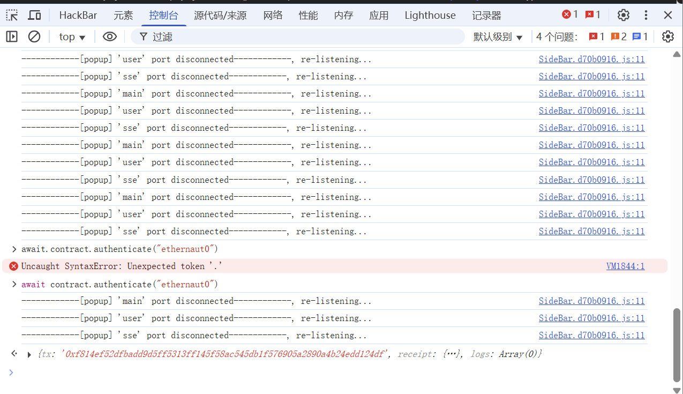
Task: Open the HackBar tab
Action: (x=78, y=15)
